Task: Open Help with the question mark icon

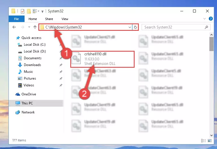Action: tap(211, 19)
